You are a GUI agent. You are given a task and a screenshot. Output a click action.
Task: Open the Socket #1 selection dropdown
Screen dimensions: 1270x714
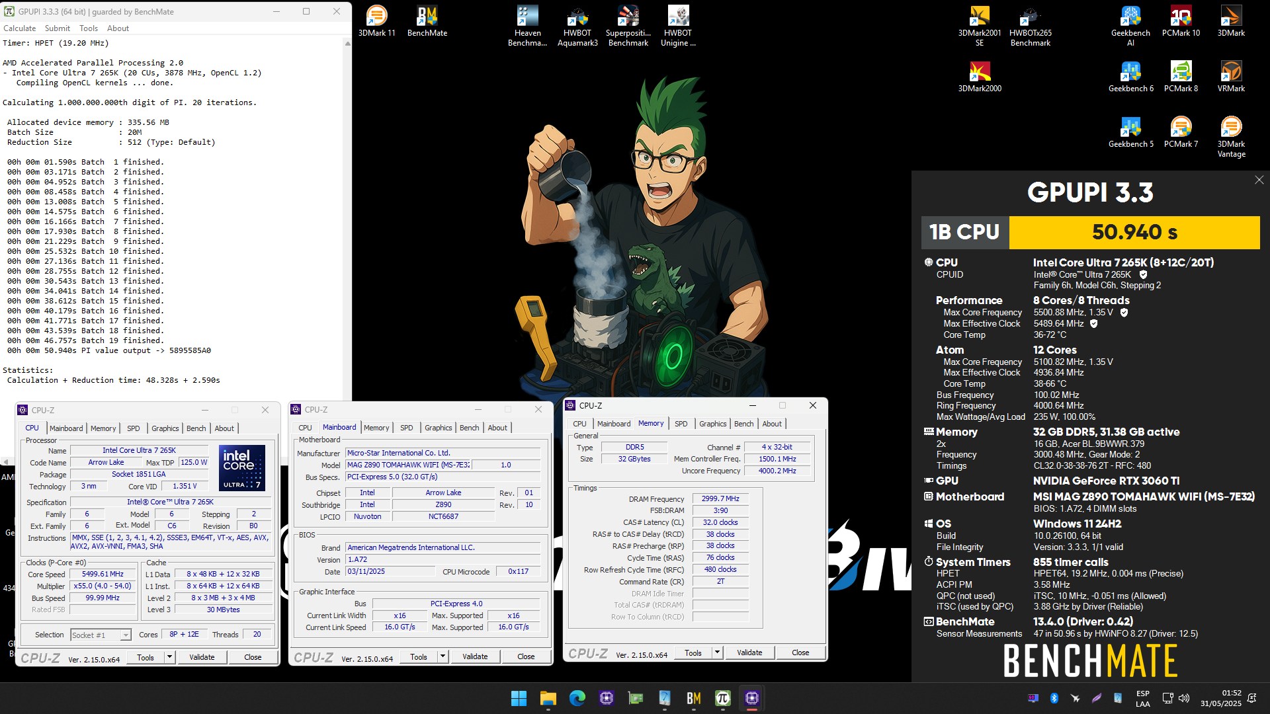tap(101, 635)
